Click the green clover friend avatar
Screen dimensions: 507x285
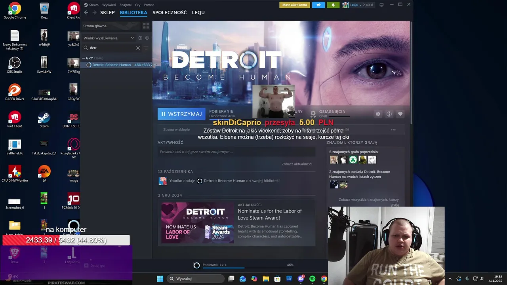353,160
